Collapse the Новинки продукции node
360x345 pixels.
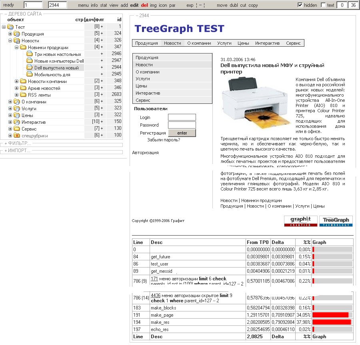pyautogui.click(x=16, y=48)
